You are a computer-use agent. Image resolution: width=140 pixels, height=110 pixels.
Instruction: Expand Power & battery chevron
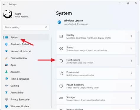(131, 86)
